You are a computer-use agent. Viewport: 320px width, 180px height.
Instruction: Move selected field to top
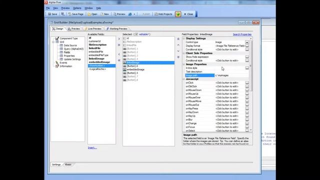coord(178,39)
